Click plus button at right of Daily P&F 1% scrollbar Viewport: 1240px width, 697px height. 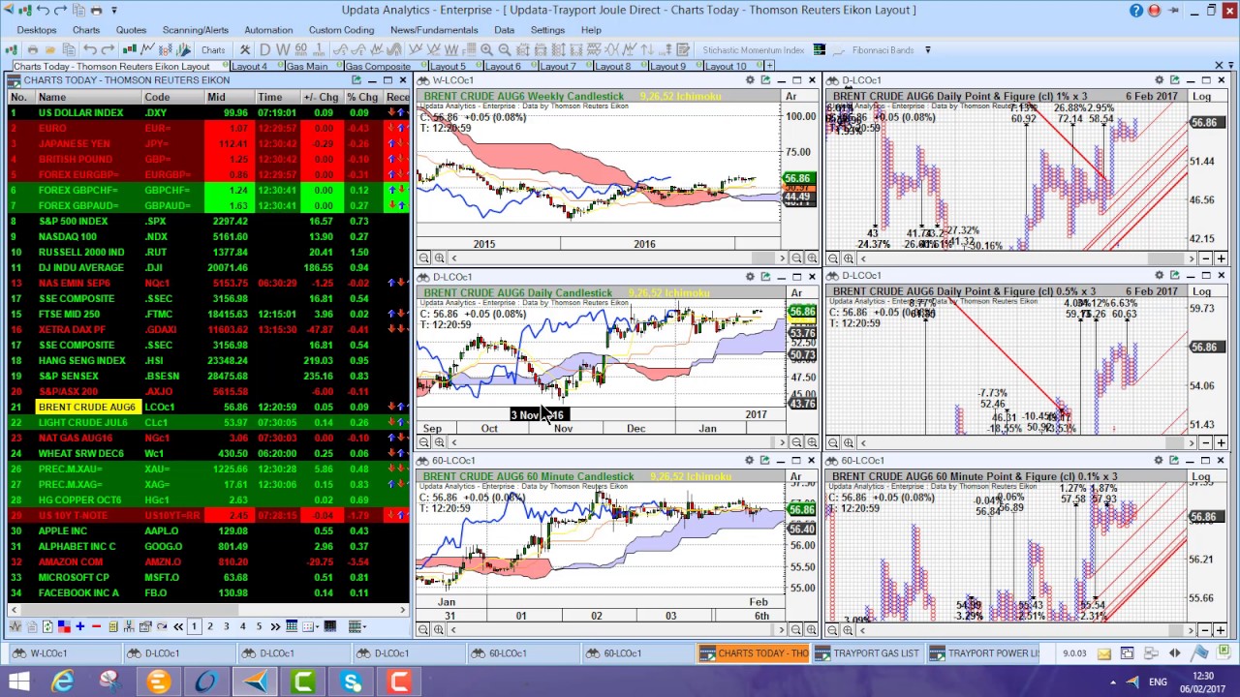[1221, 258]
